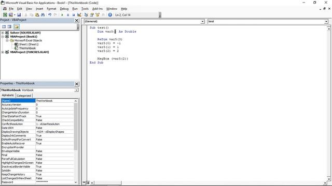The height and width of the screenshot is (186, 332).
Task: Open the Help menu
Action: click(124, 9)
